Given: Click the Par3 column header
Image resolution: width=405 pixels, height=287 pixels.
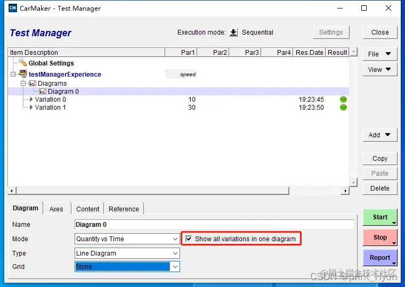Looking at the screenshot, I should 245,52.
